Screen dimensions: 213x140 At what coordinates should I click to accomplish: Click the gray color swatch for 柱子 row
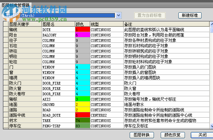(x=83, y=40)
